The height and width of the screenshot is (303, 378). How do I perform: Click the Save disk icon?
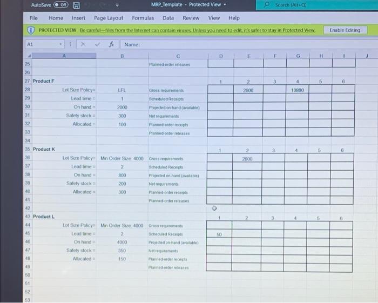tap(77, 5)
